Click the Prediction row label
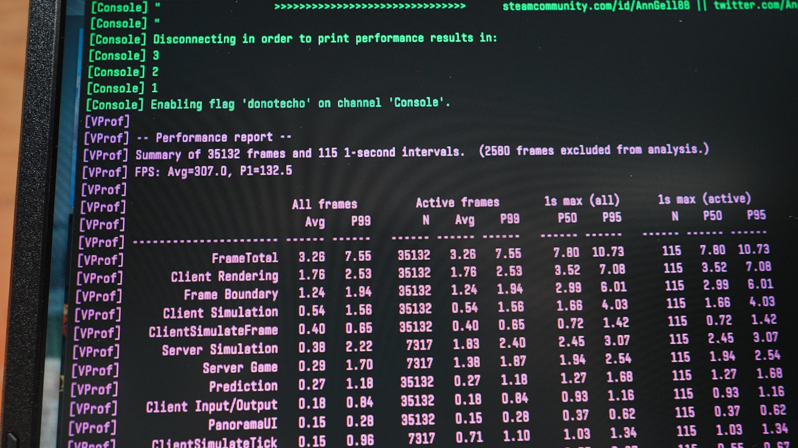 243,387
